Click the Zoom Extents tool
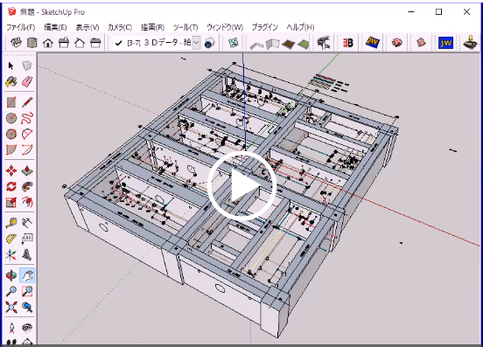This screenshot has width=483, height=347. coord(11,307)
